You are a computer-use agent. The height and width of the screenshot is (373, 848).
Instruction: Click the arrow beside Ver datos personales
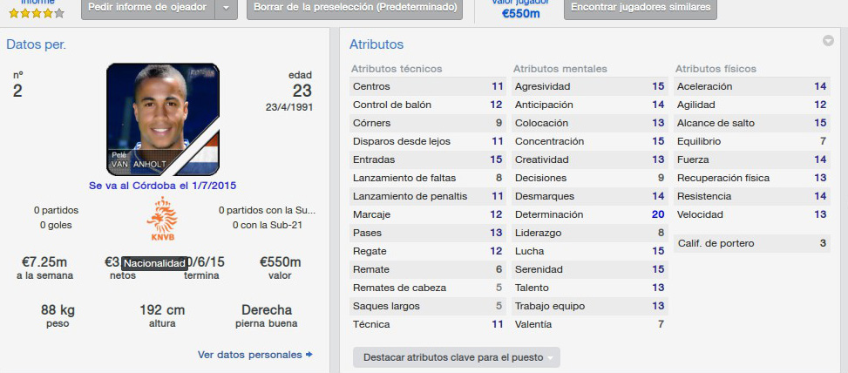[x=309, y=356]
